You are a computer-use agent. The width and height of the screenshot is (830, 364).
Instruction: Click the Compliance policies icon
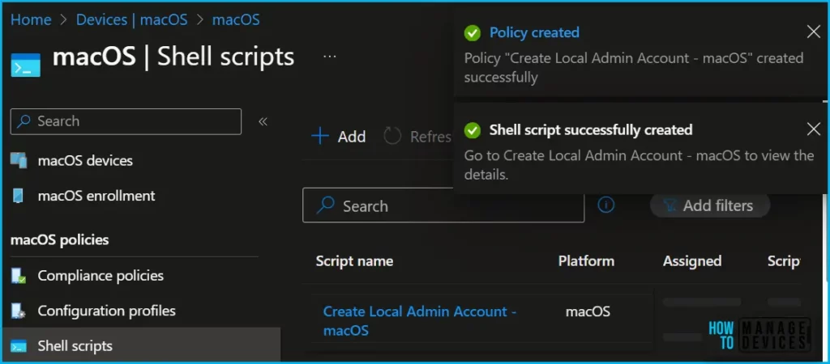pos(19,276)
